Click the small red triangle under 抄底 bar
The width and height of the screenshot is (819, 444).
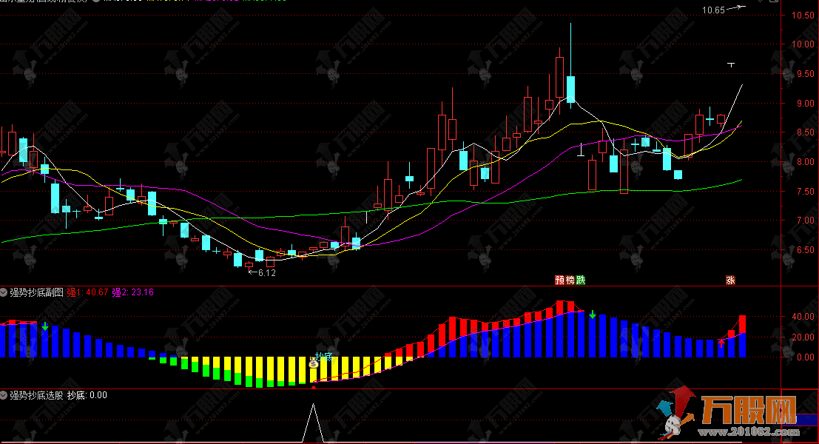point(314,386)
